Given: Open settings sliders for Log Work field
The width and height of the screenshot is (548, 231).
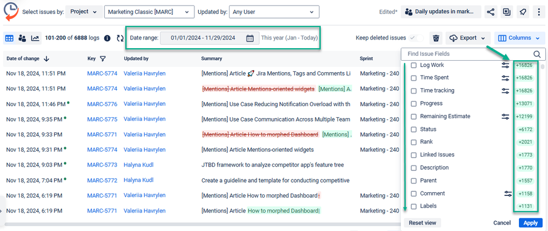Looking at the screenshot, I should (505, 65).
